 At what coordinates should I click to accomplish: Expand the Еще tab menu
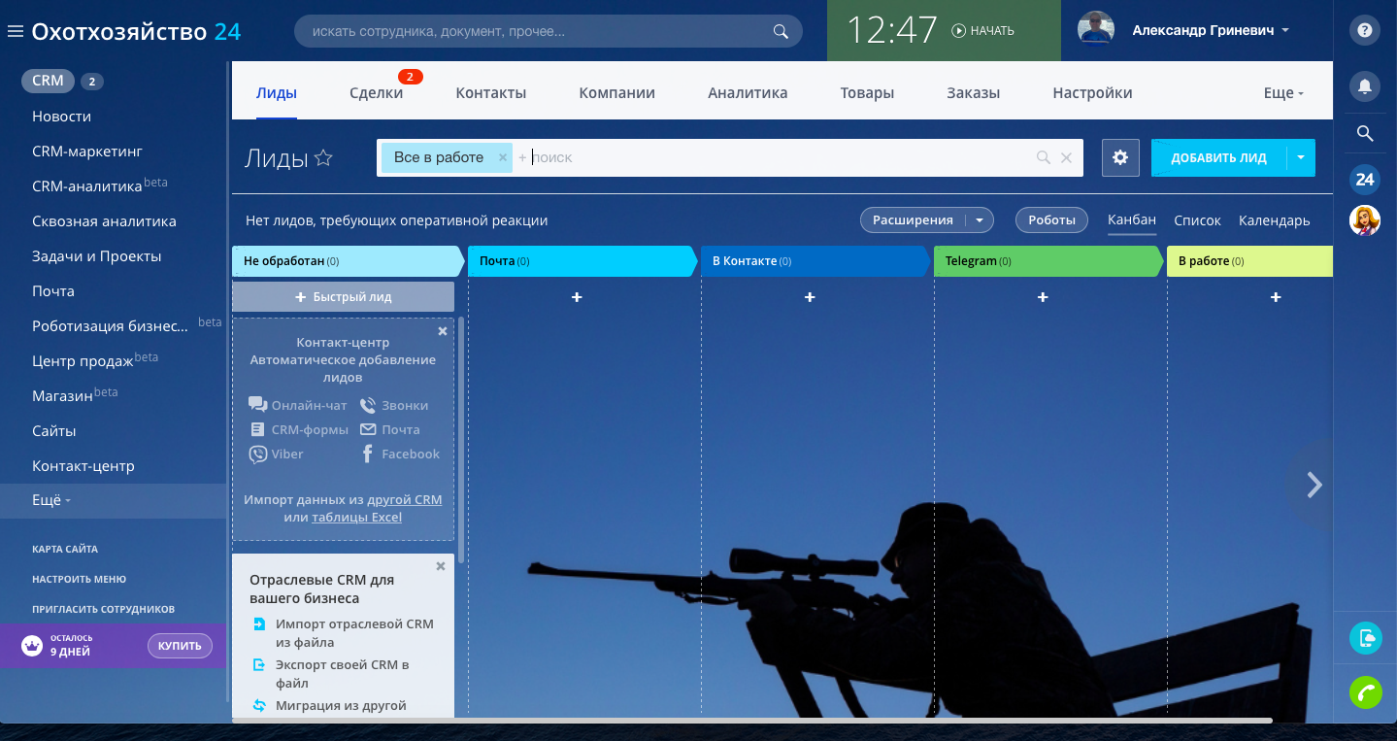(1283, 93)
